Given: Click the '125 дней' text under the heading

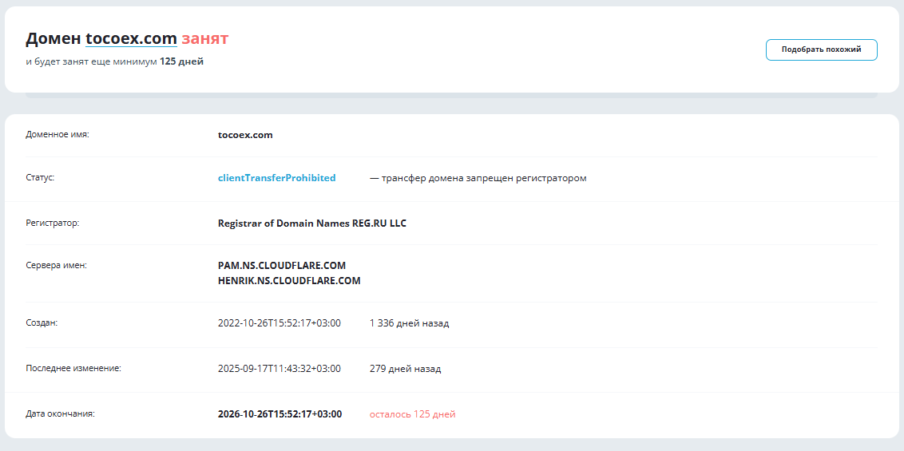Looking at the screenshot, I should [x=181, y=61].
